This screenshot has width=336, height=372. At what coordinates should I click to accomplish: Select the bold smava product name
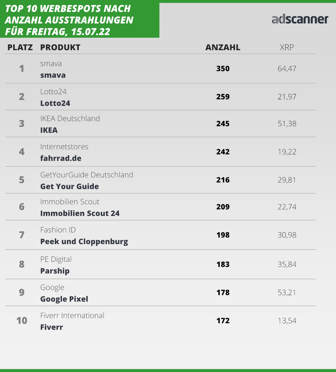point(53,75)
